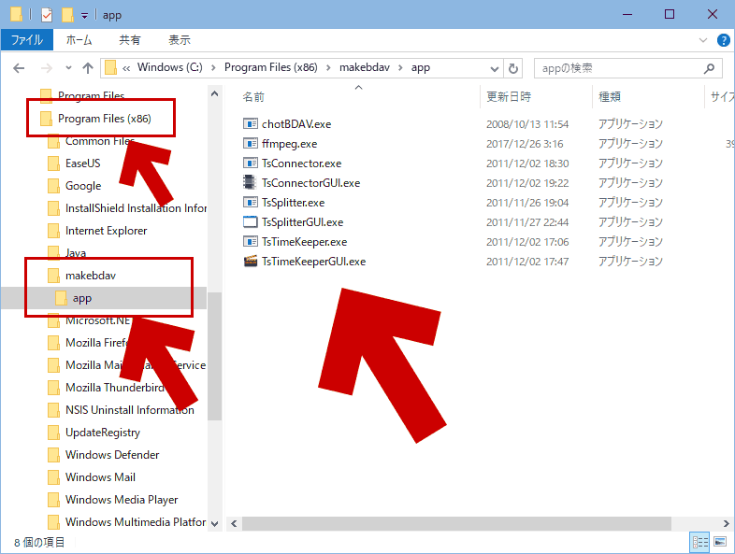
Task: Open the 表示 ribbon tab
Action: tap(179, 40)
